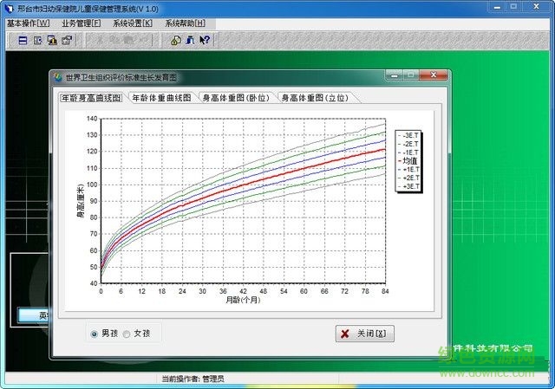Open the 基本操作[W] menu

click(x=29, y=23)
